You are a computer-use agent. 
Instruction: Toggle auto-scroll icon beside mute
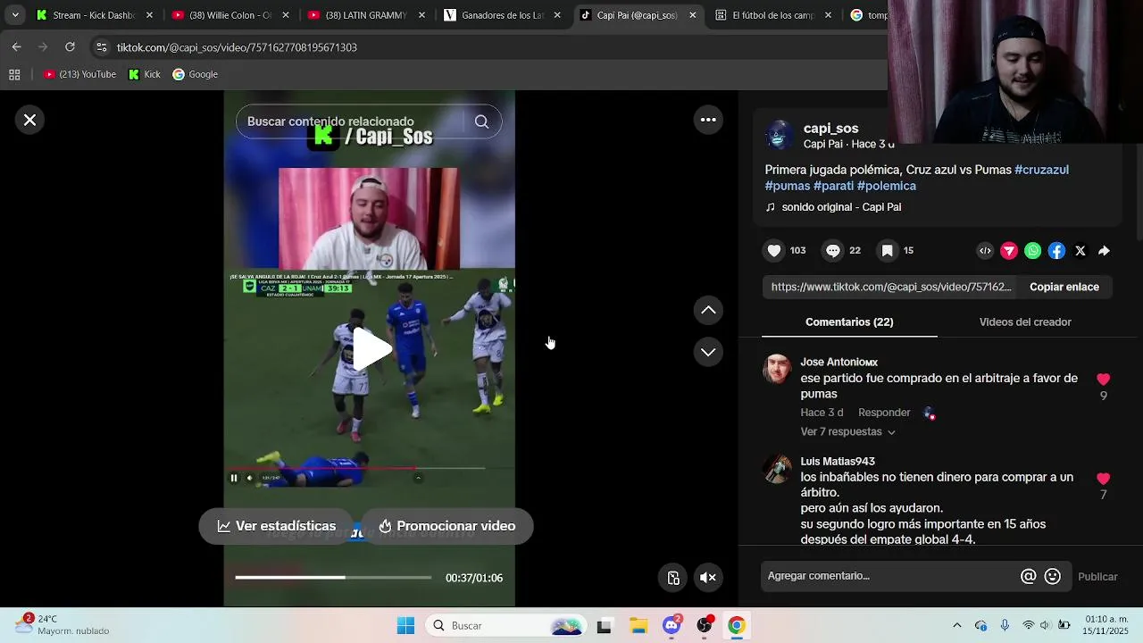pos(674,578)
